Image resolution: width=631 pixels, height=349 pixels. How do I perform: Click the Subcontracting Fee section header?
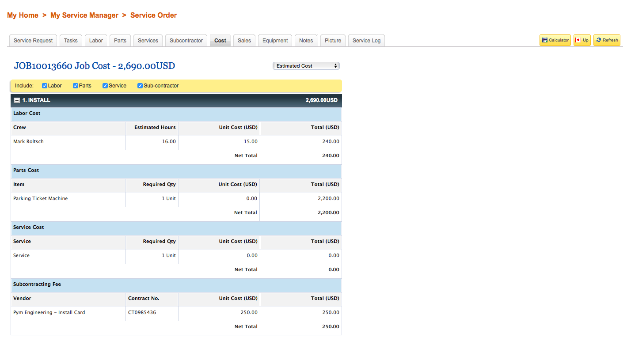176,285
